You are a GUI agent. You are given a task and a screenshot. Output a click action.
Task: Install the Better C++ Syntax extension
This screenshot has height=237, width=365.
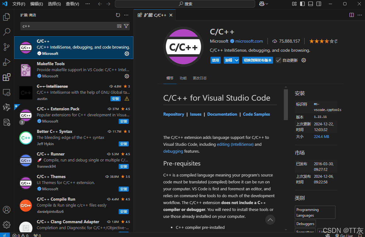(124, 144)
